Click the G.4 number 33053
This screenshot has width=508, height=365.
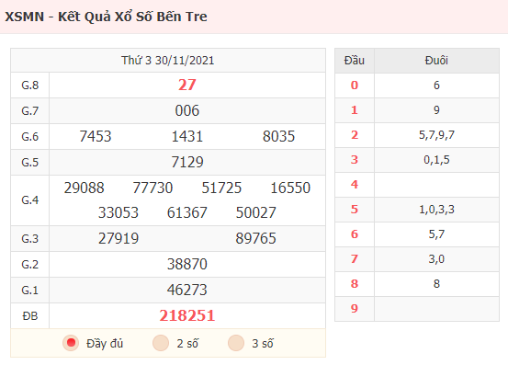point(119,212)
